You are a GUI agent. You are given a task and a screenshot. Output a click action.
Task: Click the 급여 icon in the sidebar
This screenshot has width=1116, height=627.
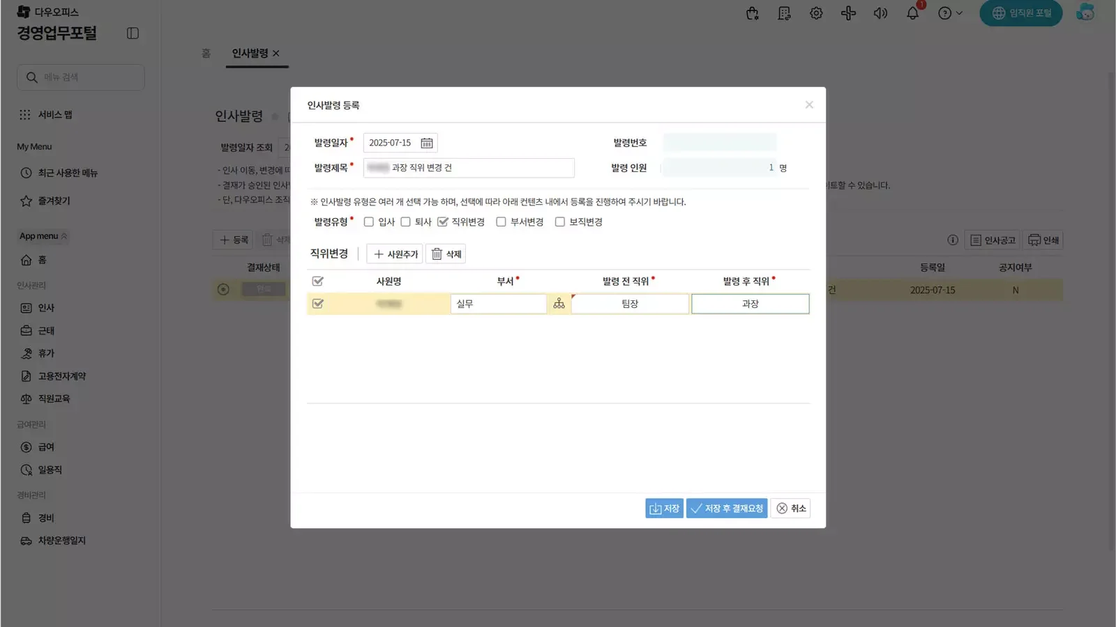coord(26,447)
